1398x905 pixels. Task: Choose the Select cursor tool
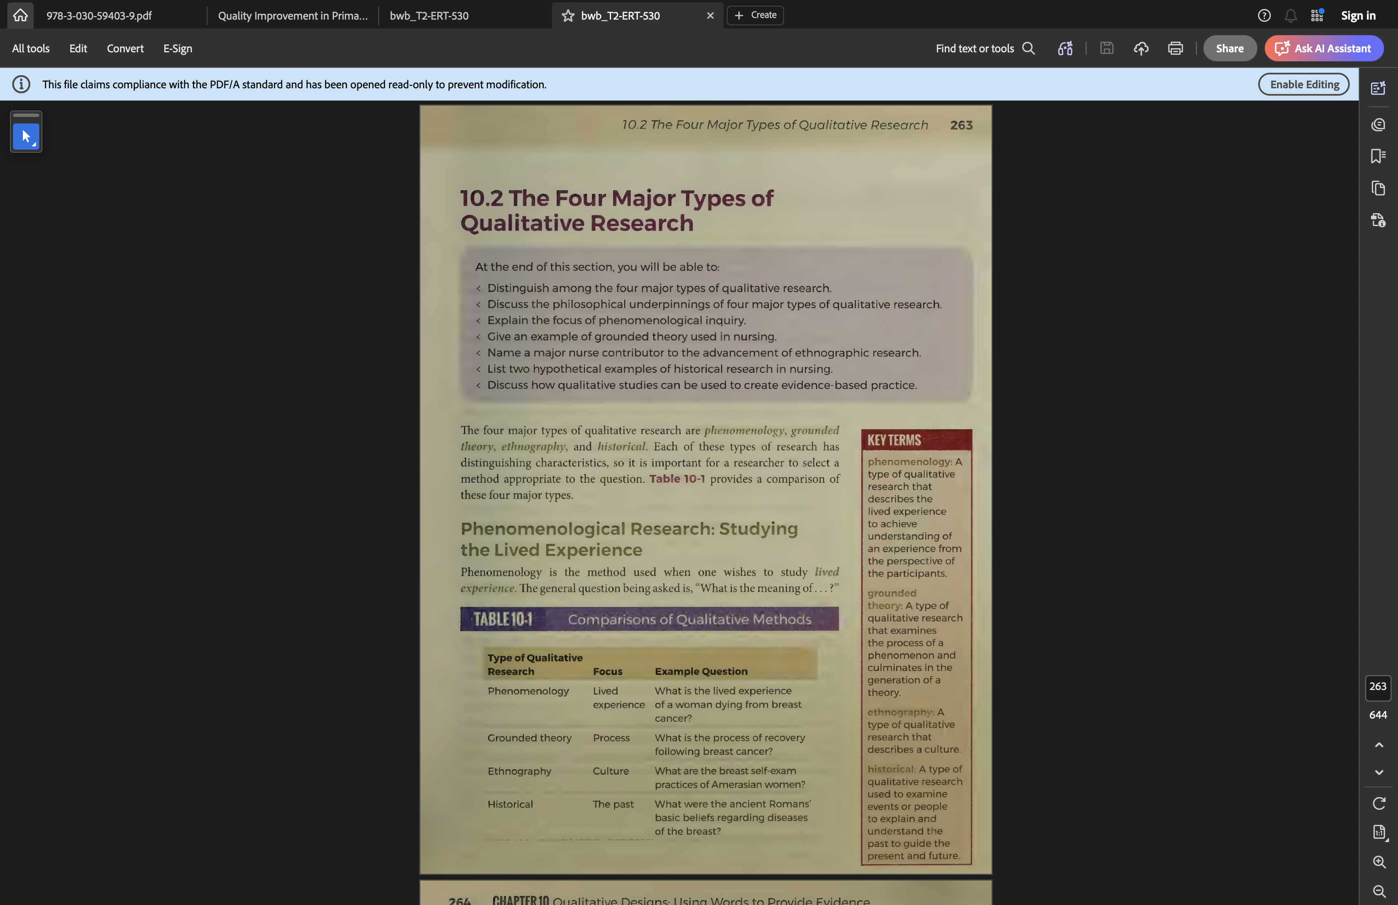coord(26,137)
